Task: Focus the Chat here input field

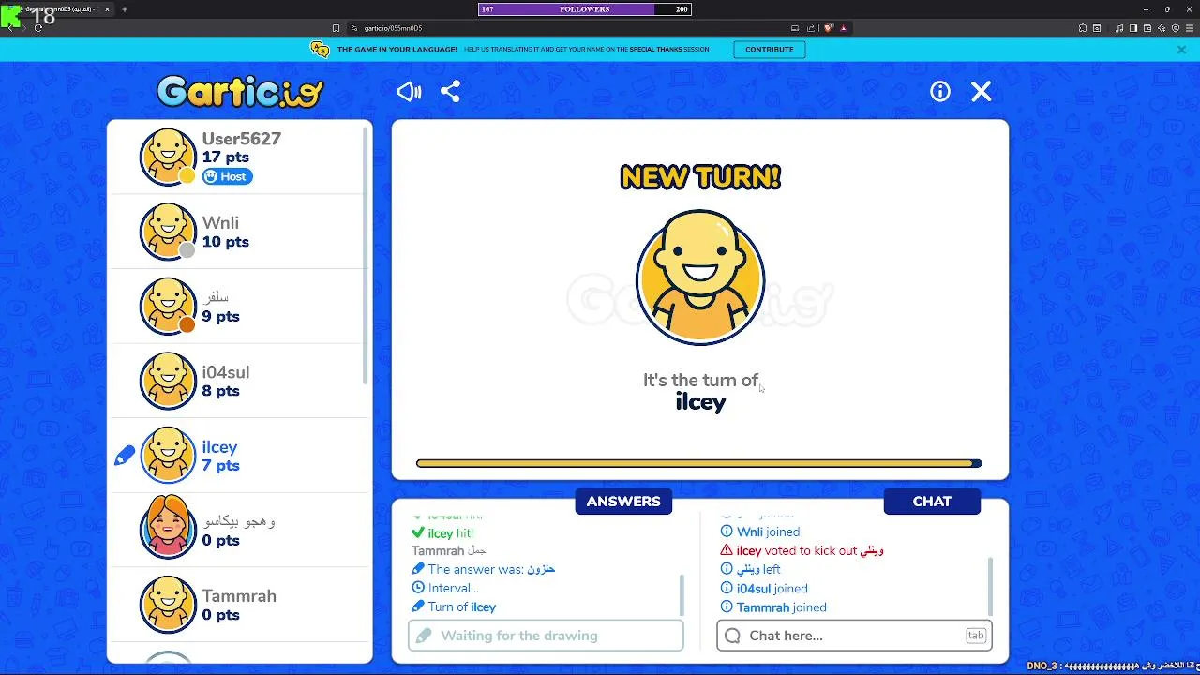Action: [854, 636]
